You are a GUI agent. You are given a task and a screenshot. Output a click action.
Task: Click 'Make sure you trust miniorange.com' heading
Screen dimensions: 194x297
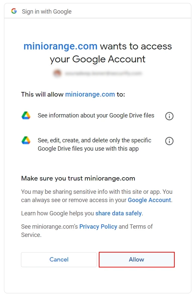(78, 179)
